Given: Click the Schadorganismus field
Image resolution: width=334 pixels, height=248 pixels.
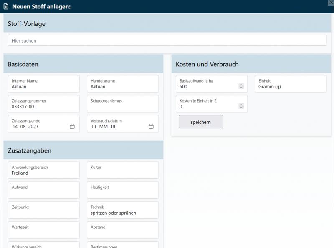Looking at the screenshot, I should pyautogui.click(x=122, y=104).
